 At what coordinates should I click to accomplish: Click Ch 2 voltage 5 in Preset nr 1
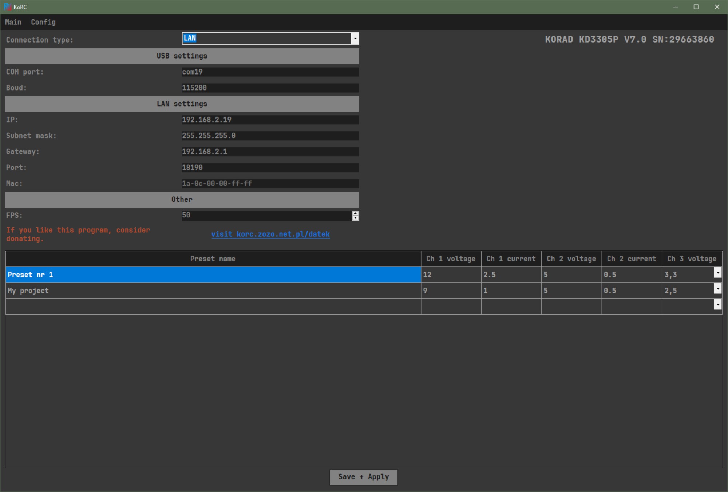[x=571, y=275]
